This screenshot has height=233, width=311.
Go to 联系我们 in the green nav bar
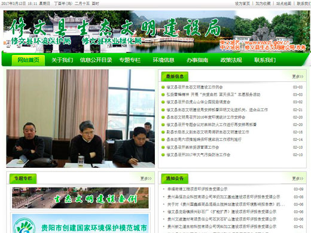(x=265, y=60)
